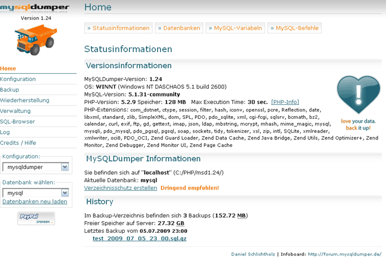386x260 pixels.
Task: Click the backup size 152.72 MB
Action: pos(231,216)
